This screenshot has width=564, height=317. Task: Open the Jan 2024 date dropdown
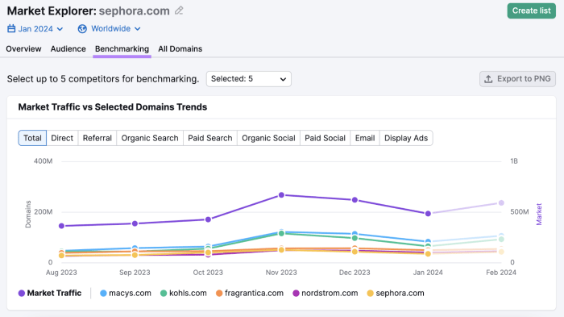(35, 28)
